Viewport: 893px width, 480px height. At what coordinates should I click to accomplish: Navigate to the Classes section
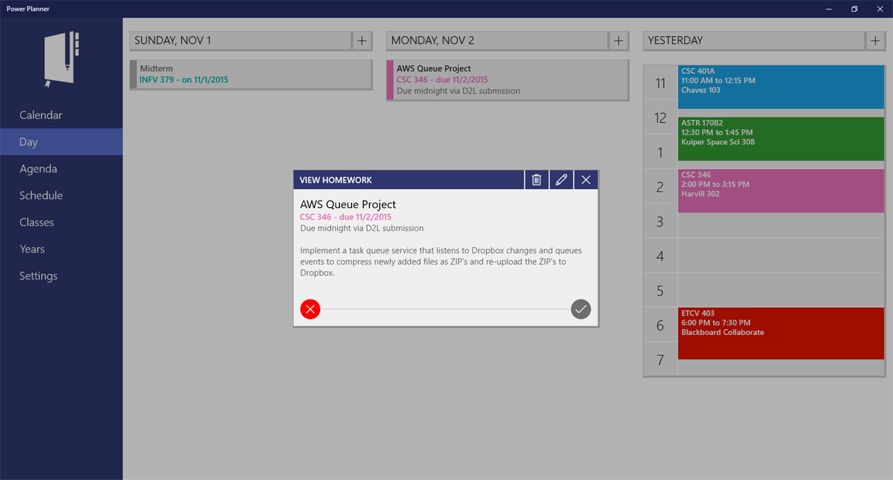(36, 221)
